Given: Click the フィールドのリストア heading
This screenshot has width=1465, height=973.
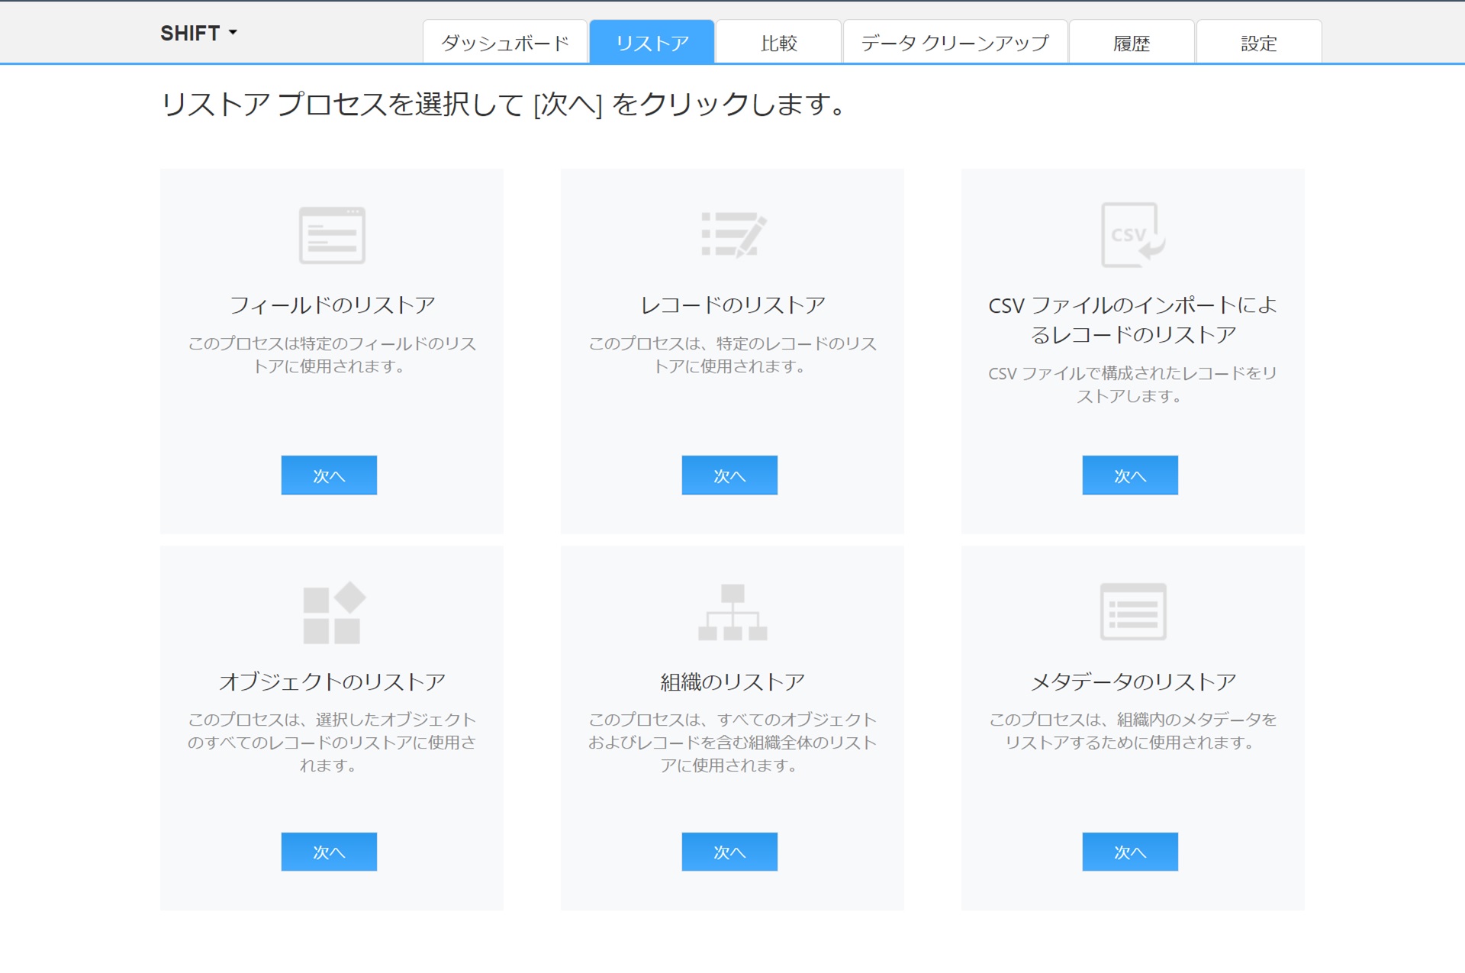Looking at the screenshot, I should coord(333,305).
